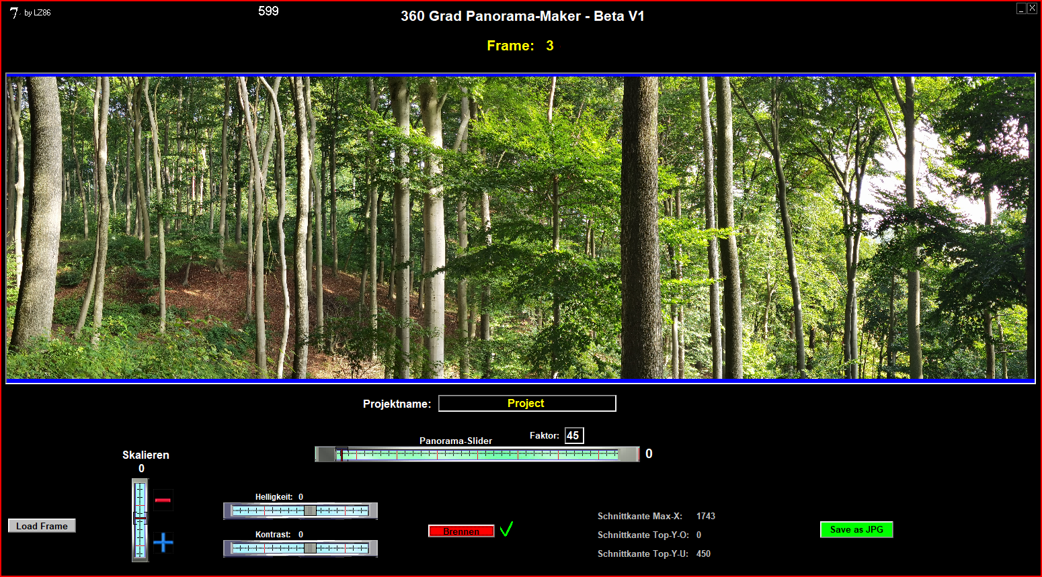The image size is (1042, 577).
Task: Click the vertical Skalieren slider
Action: 140,520
